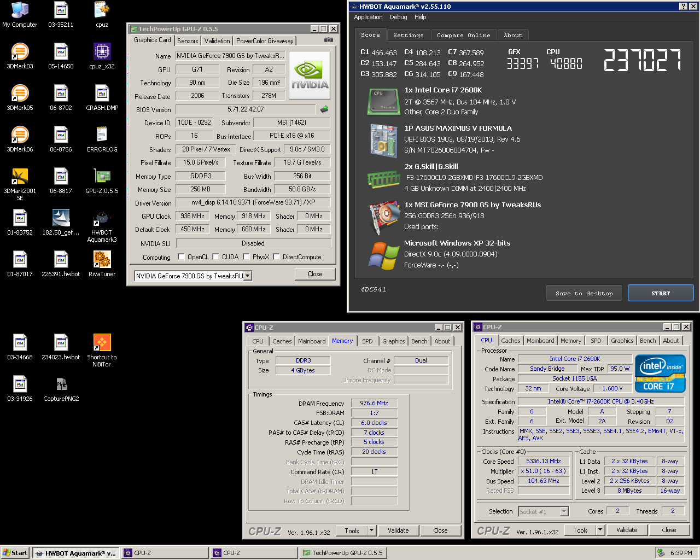Click the GPU-Z BIOS save icon
700x560 pixels.
click(x=324, y=109)
